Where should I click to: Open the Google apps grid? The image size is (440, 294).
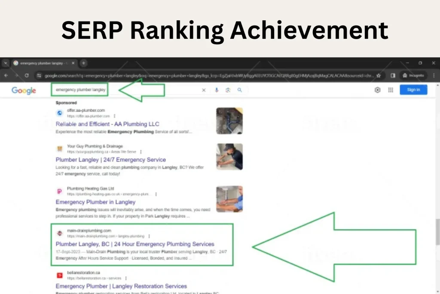[x=391, y=90]
